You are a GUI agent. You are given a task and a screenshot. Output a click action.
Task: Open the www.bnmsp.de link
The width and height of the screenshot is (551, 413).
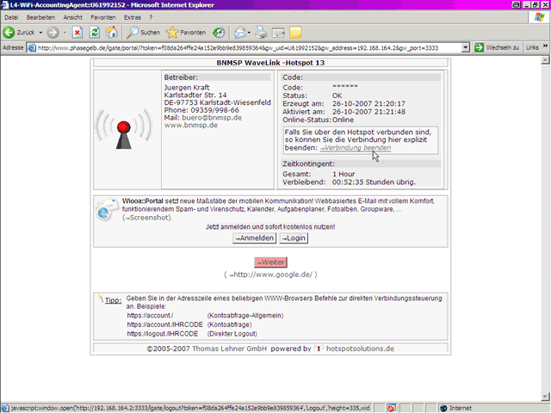191,126
